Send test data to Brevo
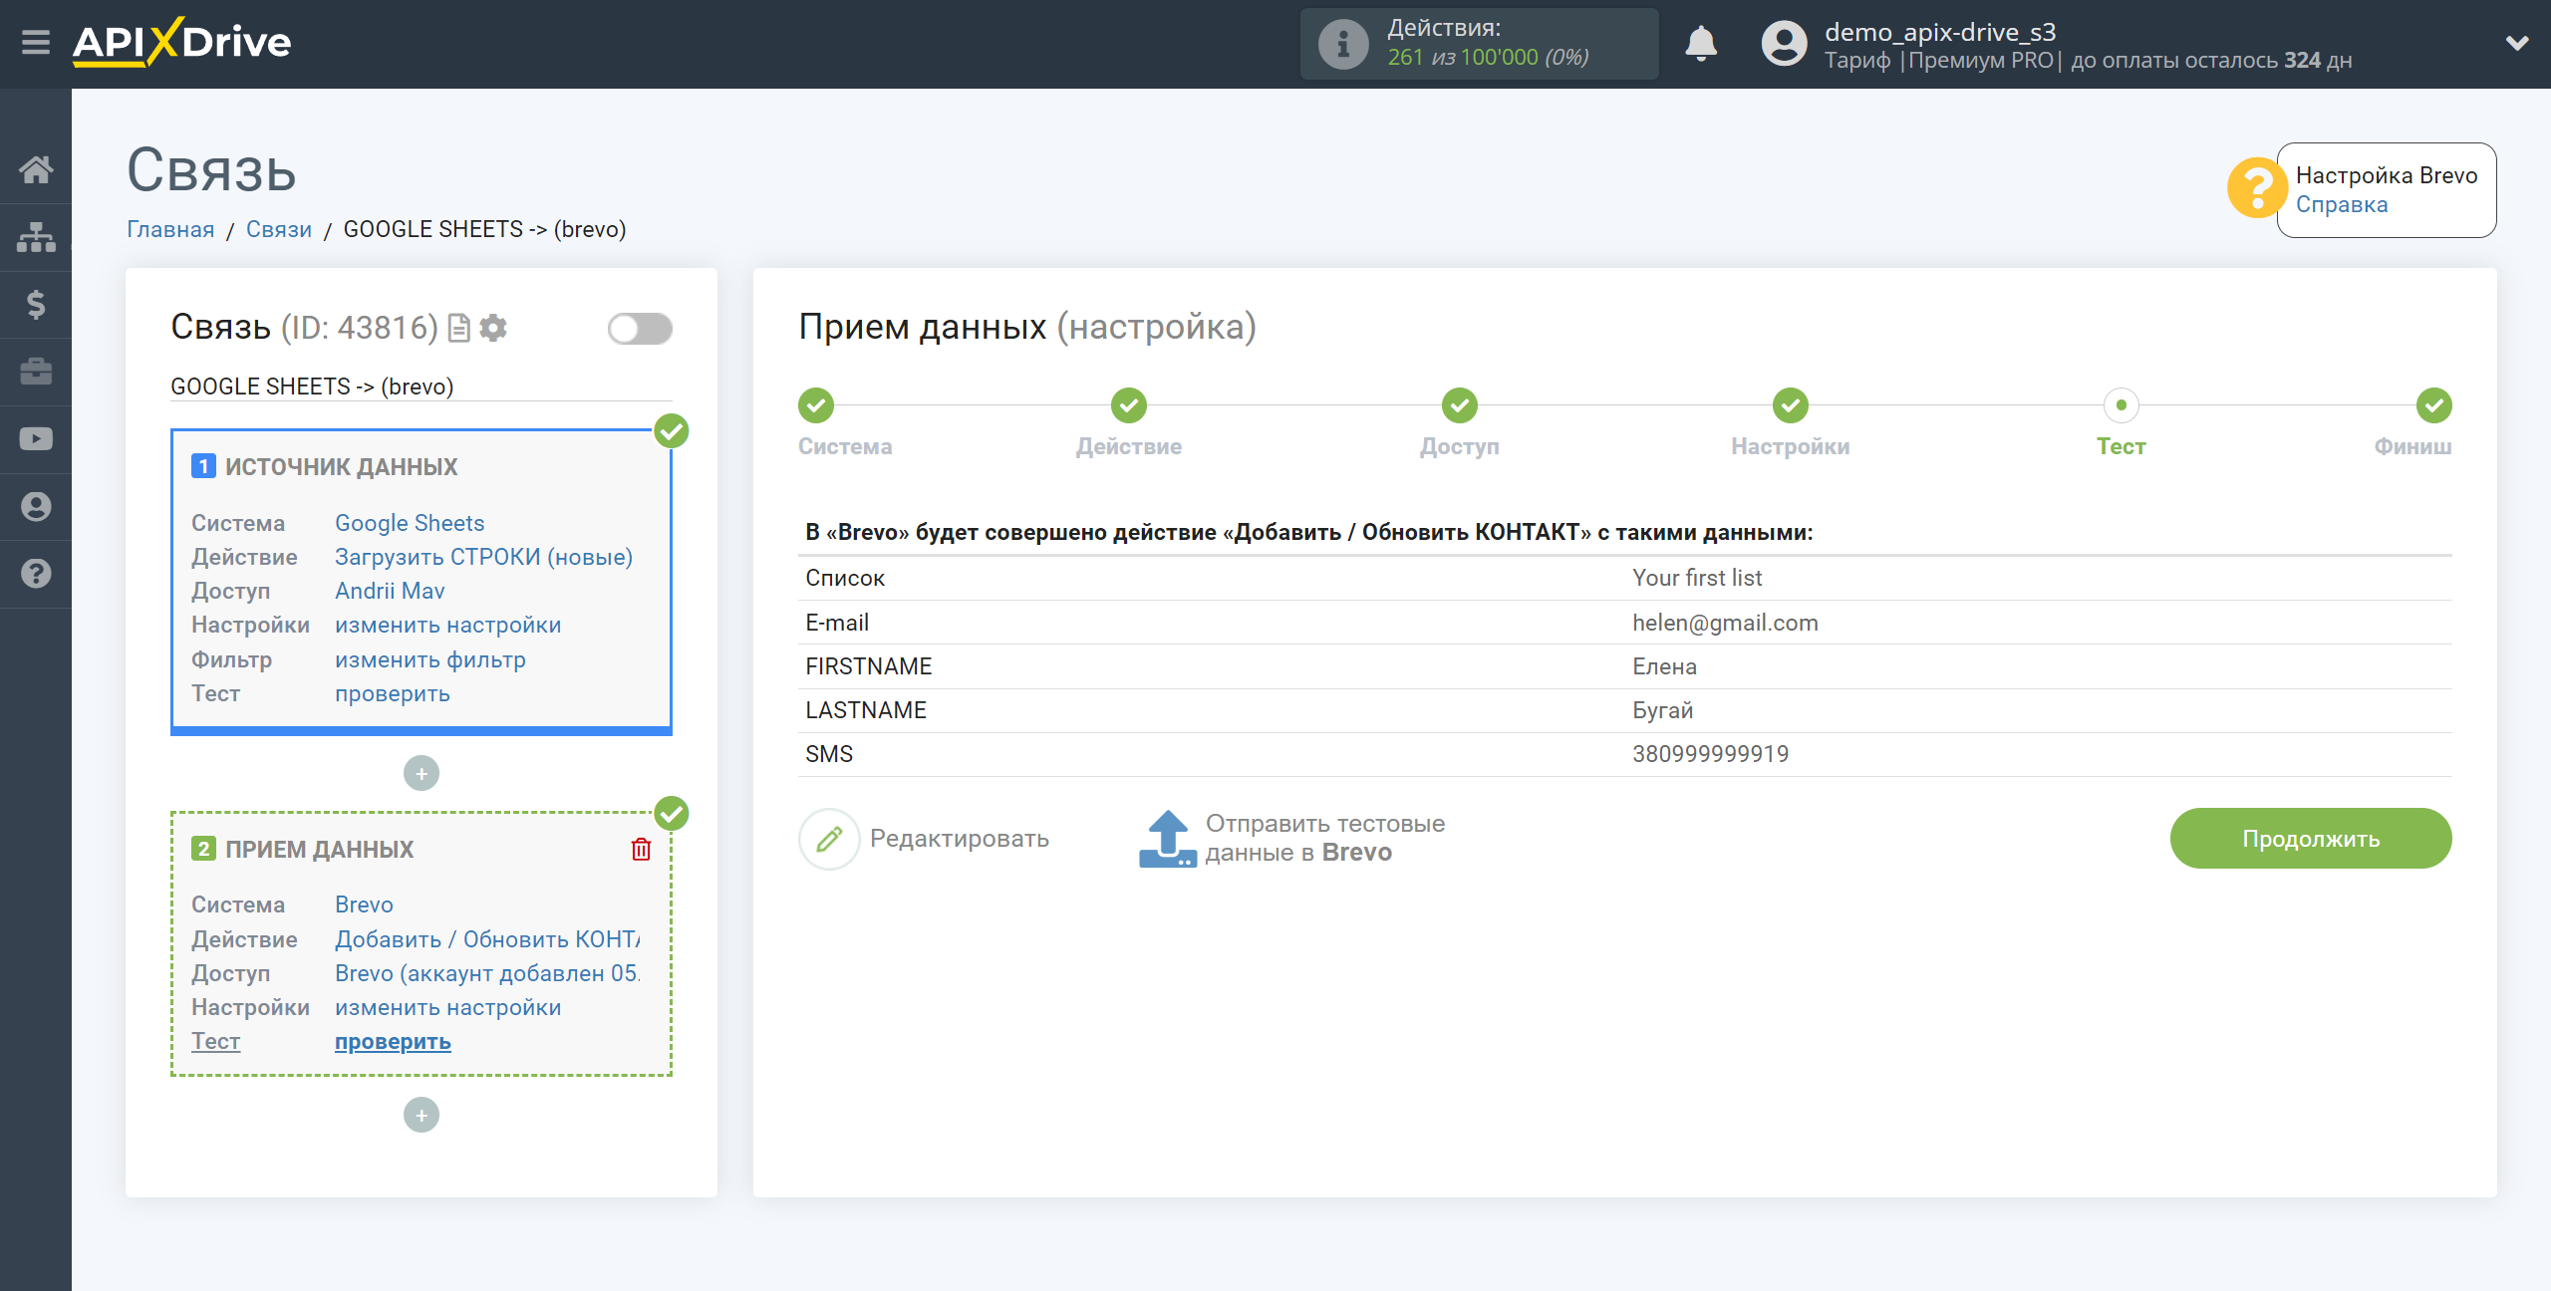 coord(1324,839)
